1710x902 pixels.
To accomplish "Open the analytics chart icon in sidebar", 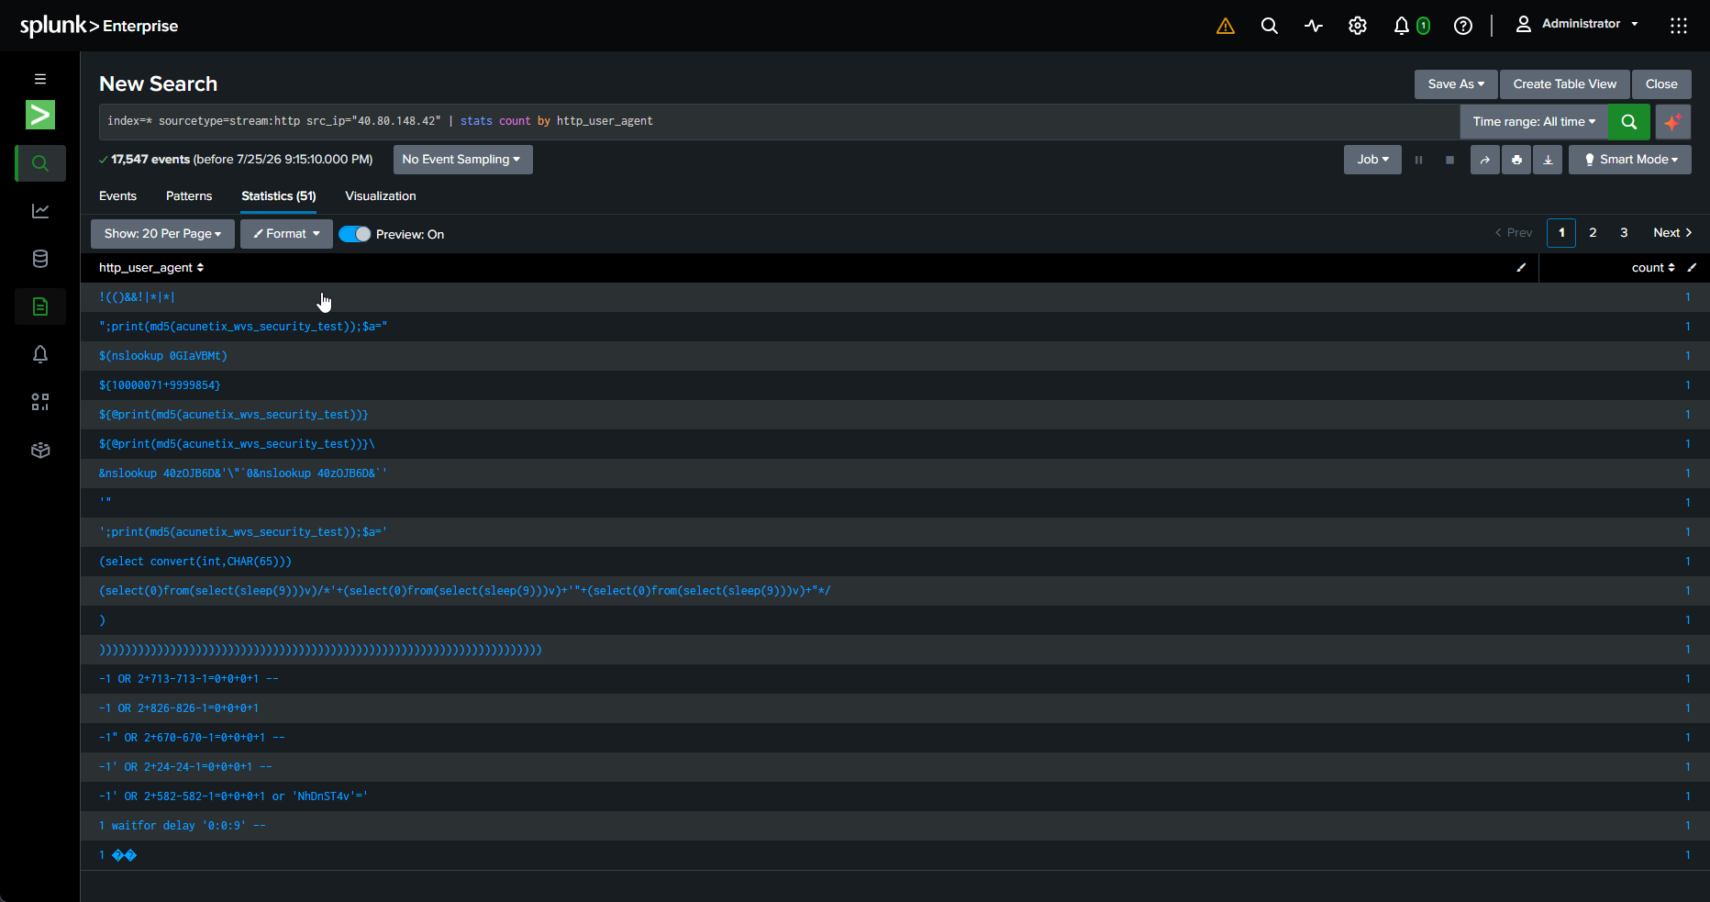I will click(x=40, y=211).
